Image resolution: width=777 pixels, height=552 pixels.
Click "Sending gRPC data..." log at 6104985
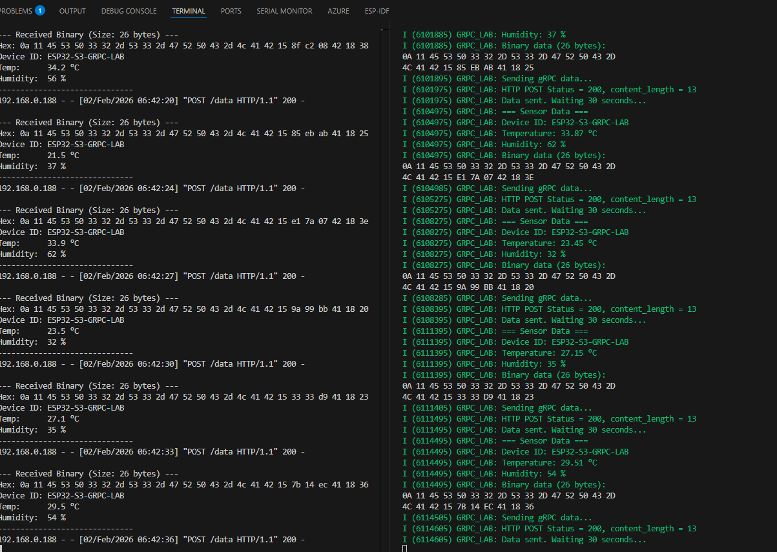pos(497,189)
